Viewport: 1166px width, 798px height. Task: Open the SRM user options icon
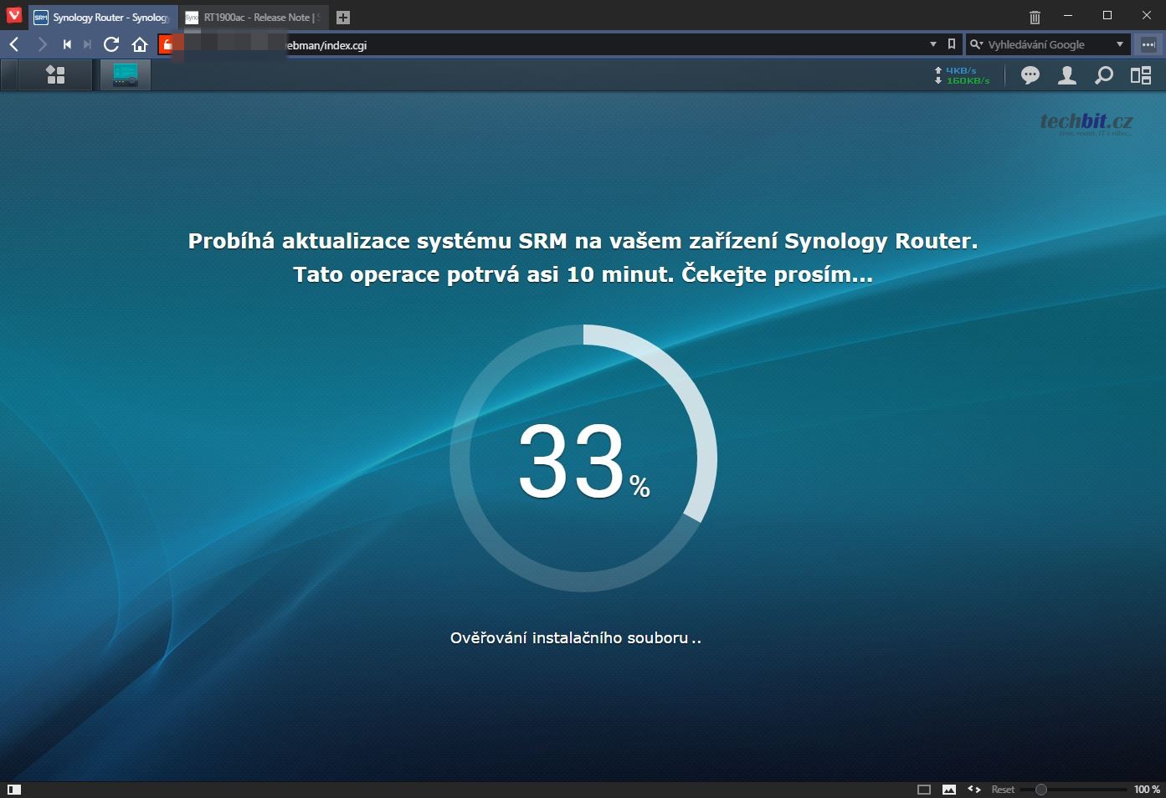pyautogui.click(x=1067, y=76)
